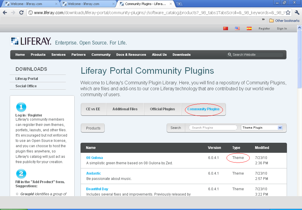Click the Type cell in 08 Gulona row
This screenshot has width=302, height=210.
(x=238, y=157)
